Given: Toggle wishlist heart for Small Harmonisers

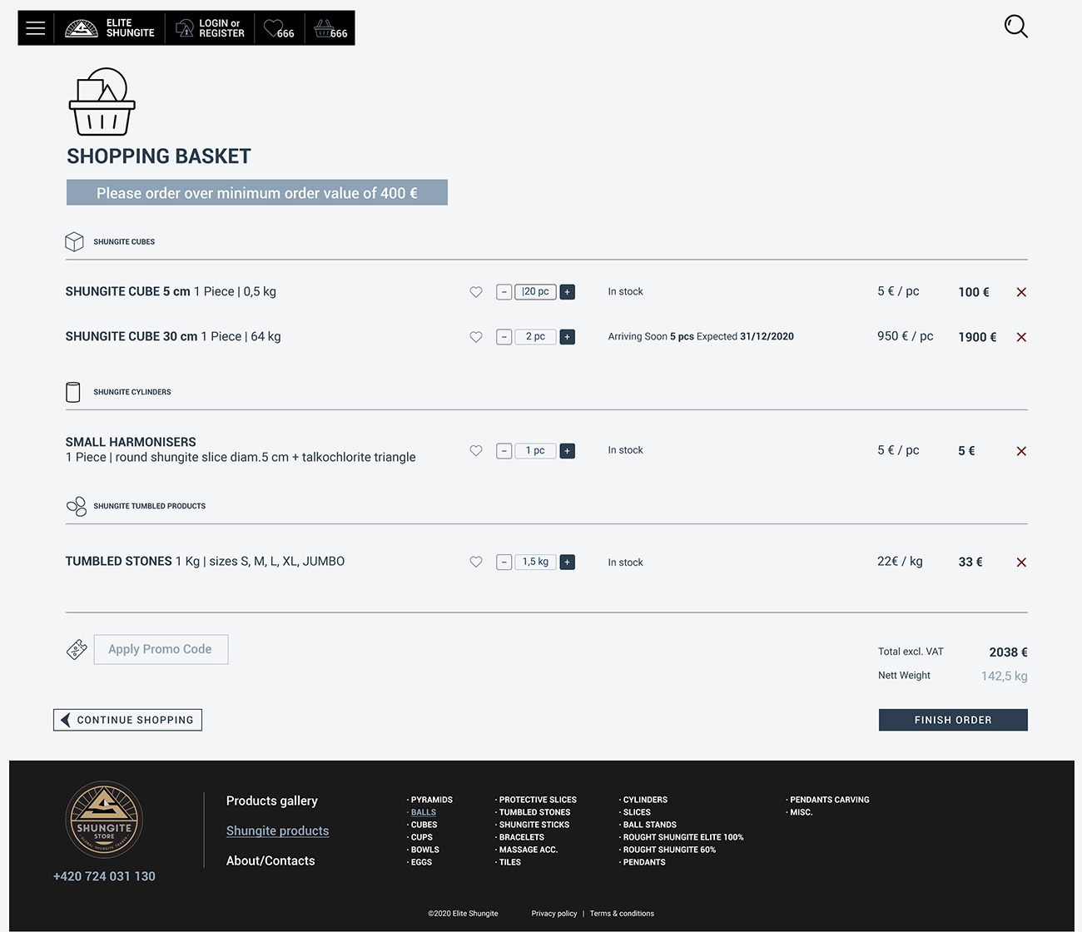Looking at the screenshot, I should click(476, 450).
